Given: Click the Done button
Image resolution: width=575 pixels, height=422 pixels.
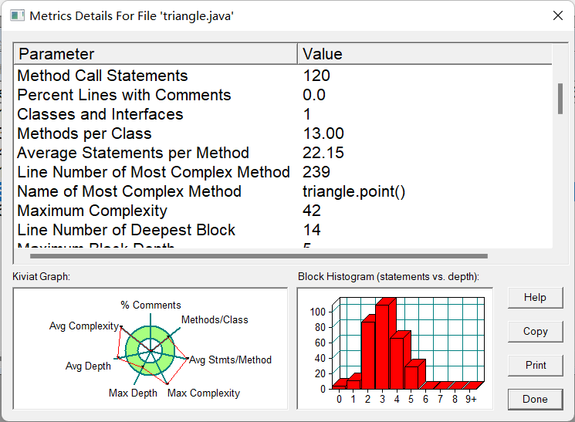Looking at the screenshot, I should [535, 399].
